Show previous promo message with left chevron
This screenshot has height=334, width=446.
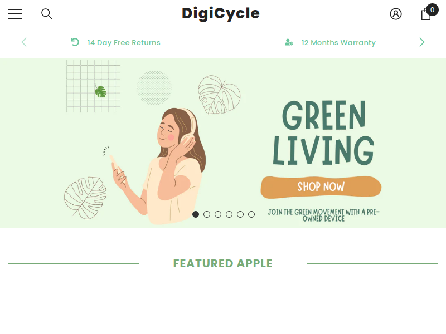point(24,42)
